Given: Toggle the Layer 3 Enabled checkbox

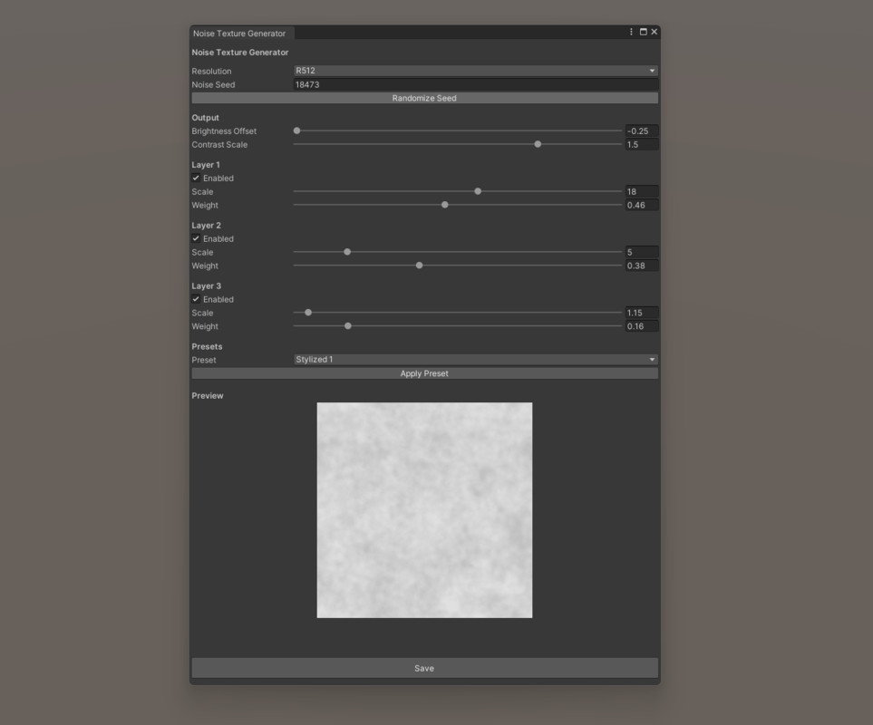Looking at the screenshot, I should coord(196,299).
